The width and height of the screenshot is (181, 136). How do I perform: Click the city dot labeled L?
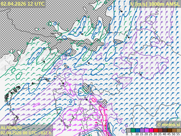(x=89, y=63)
